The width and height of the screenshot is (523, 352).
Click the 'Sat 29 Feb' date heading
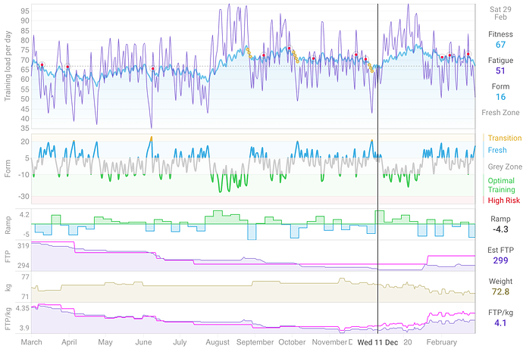pyautogui.click(x=500, y=14)
